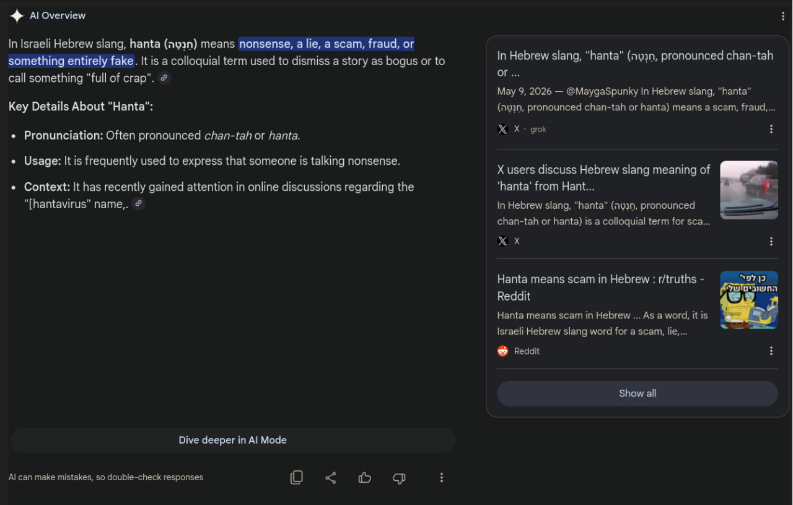Open options for the grok X source
Viewport: 793px width, 505px height.
pyautogui.click(x=771, y=129)
